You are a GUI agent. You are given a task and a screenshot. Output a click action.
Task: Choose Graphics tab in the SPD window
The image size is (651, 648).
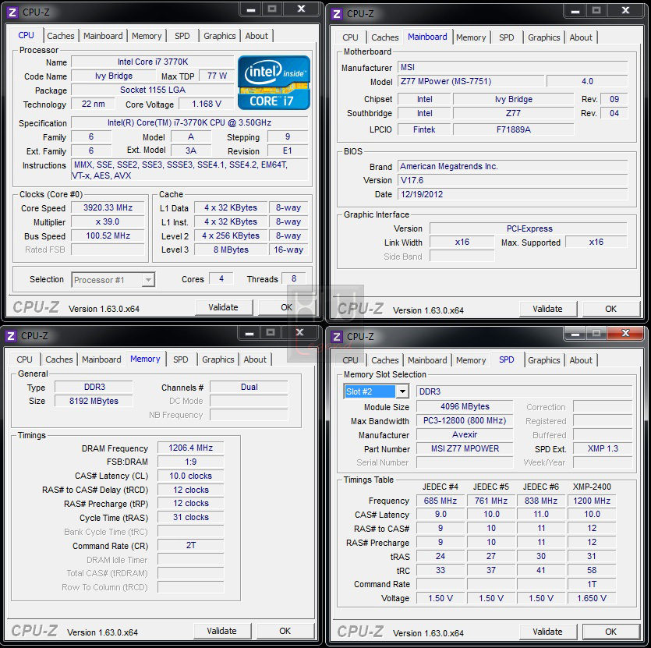[x=544, y=360]
